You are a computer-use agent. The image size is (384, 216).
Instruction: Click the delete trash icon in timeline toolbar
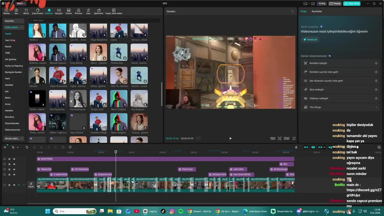(63, 147)
